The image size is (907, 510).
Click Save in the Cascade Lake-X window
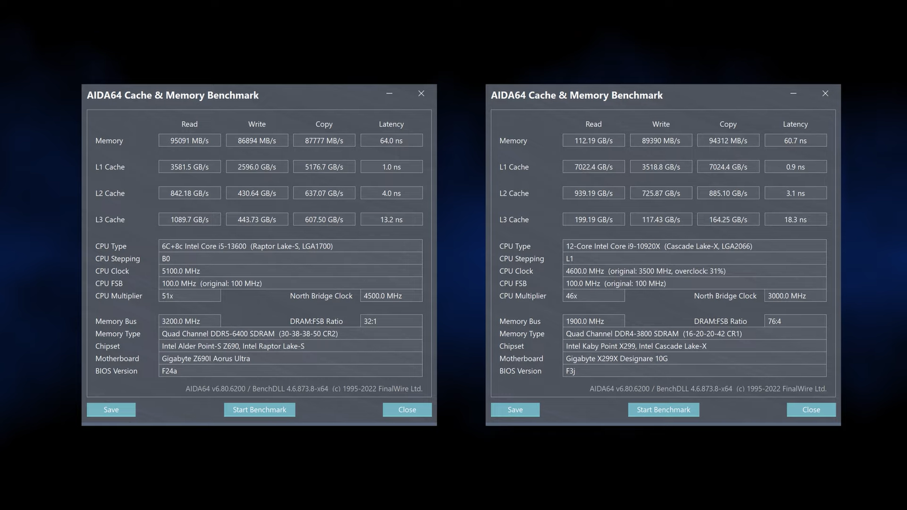[515, 410]
